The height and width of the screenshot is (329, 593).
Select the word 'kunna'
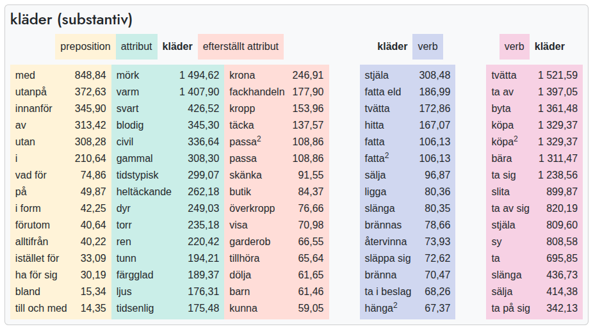click(x=243, y=309)
